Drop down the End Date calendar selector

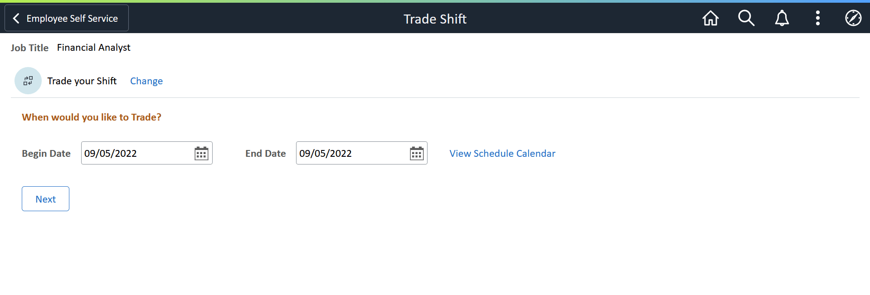[416, 153]
